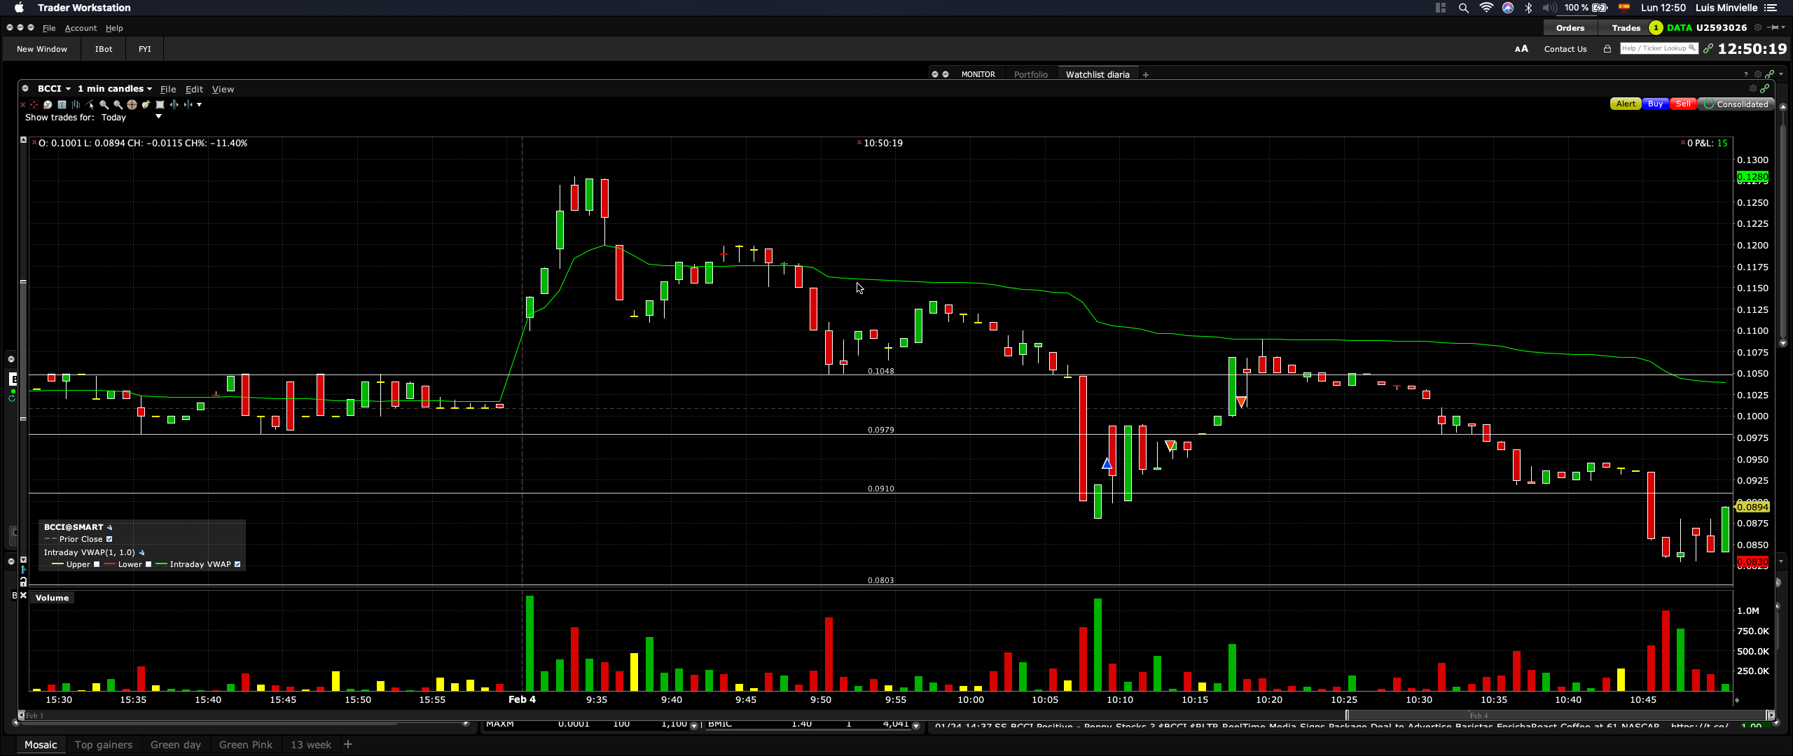The height and width of the screenshot is (756, 1793).
Task: Click the chart bar-type toolbar icon
Action: pos(76,105)
